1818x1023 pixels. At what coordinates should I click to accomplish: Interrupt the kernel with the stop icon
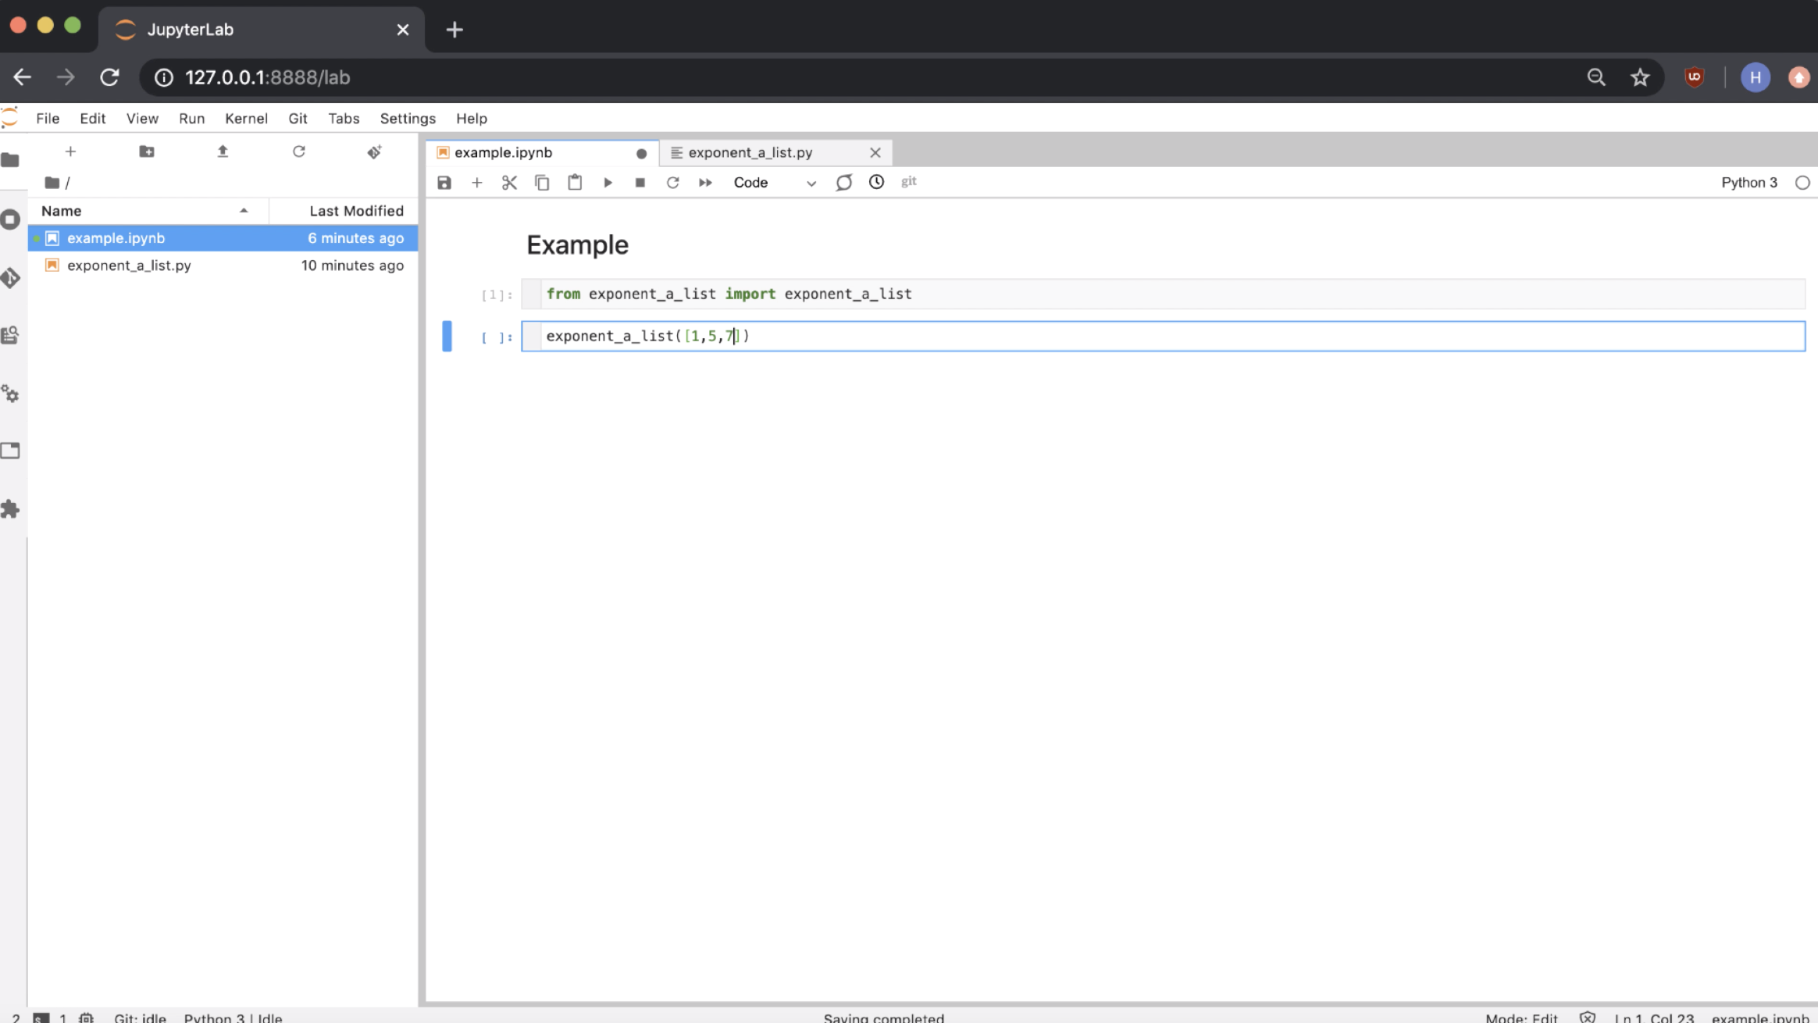(640, 183)
